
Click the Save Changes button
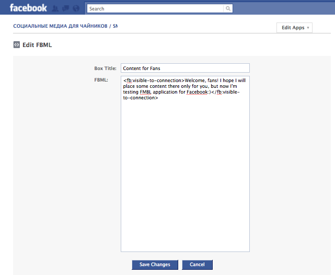(155, 265)
